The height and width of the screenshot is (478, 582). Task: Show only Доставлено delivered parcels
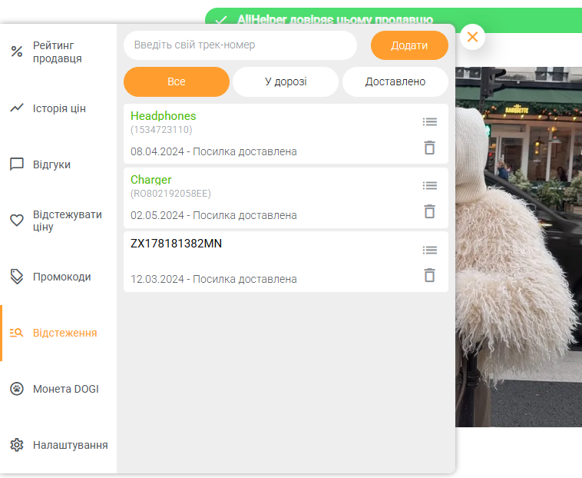[395, 81]
